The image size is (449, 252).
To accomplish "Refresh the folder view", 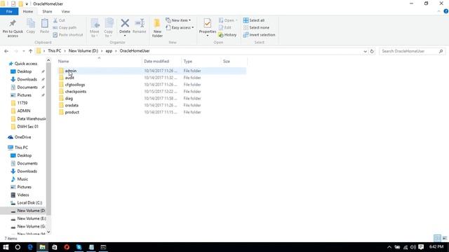I will pos(372,51).
